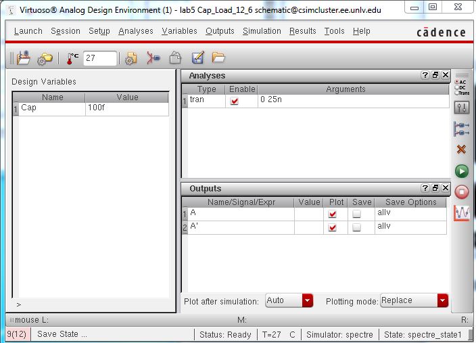The width and height of the screenshot is (476, 343).
Task: Click the open results folder icon
Action: coord(218,57)
